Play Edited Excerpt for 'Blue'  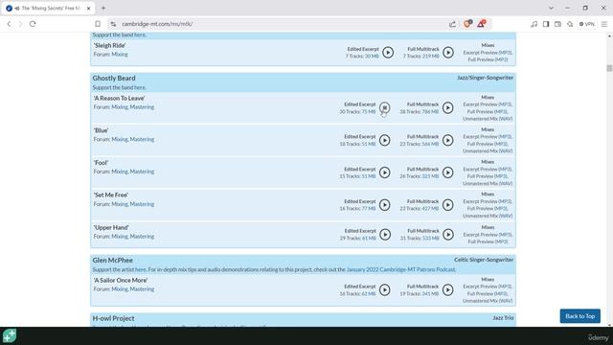tap(385, 140)
